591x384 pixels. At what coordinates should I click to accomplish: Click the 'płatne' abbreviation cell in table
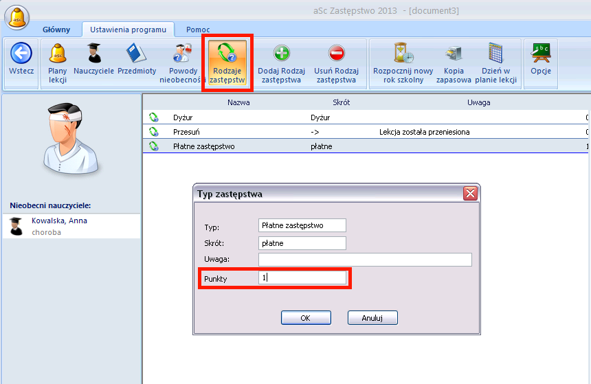pos(321,146)
